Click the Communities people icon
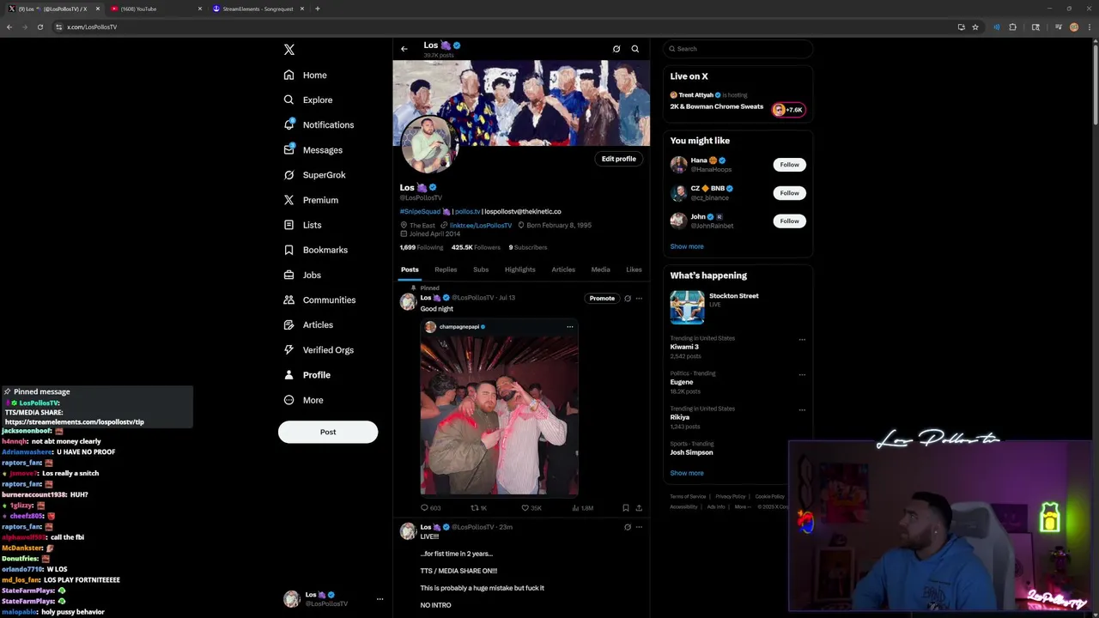Viewport: 1099px width, 618px height. [289, 300]
